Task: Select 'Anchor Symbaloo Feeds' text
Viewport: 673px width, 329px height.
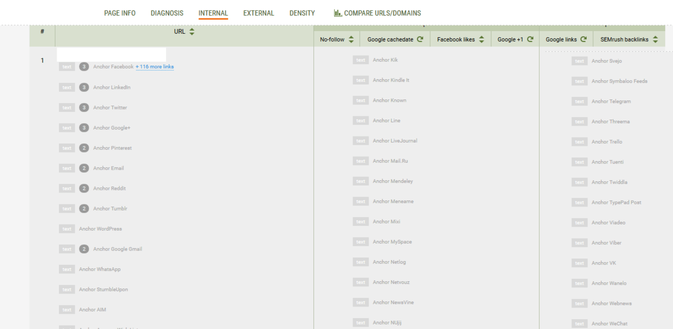Action: (x=620, y=81)
